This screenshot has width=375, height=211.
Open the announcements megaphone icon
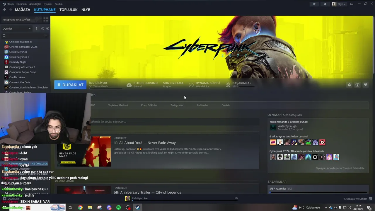[314, 4]
